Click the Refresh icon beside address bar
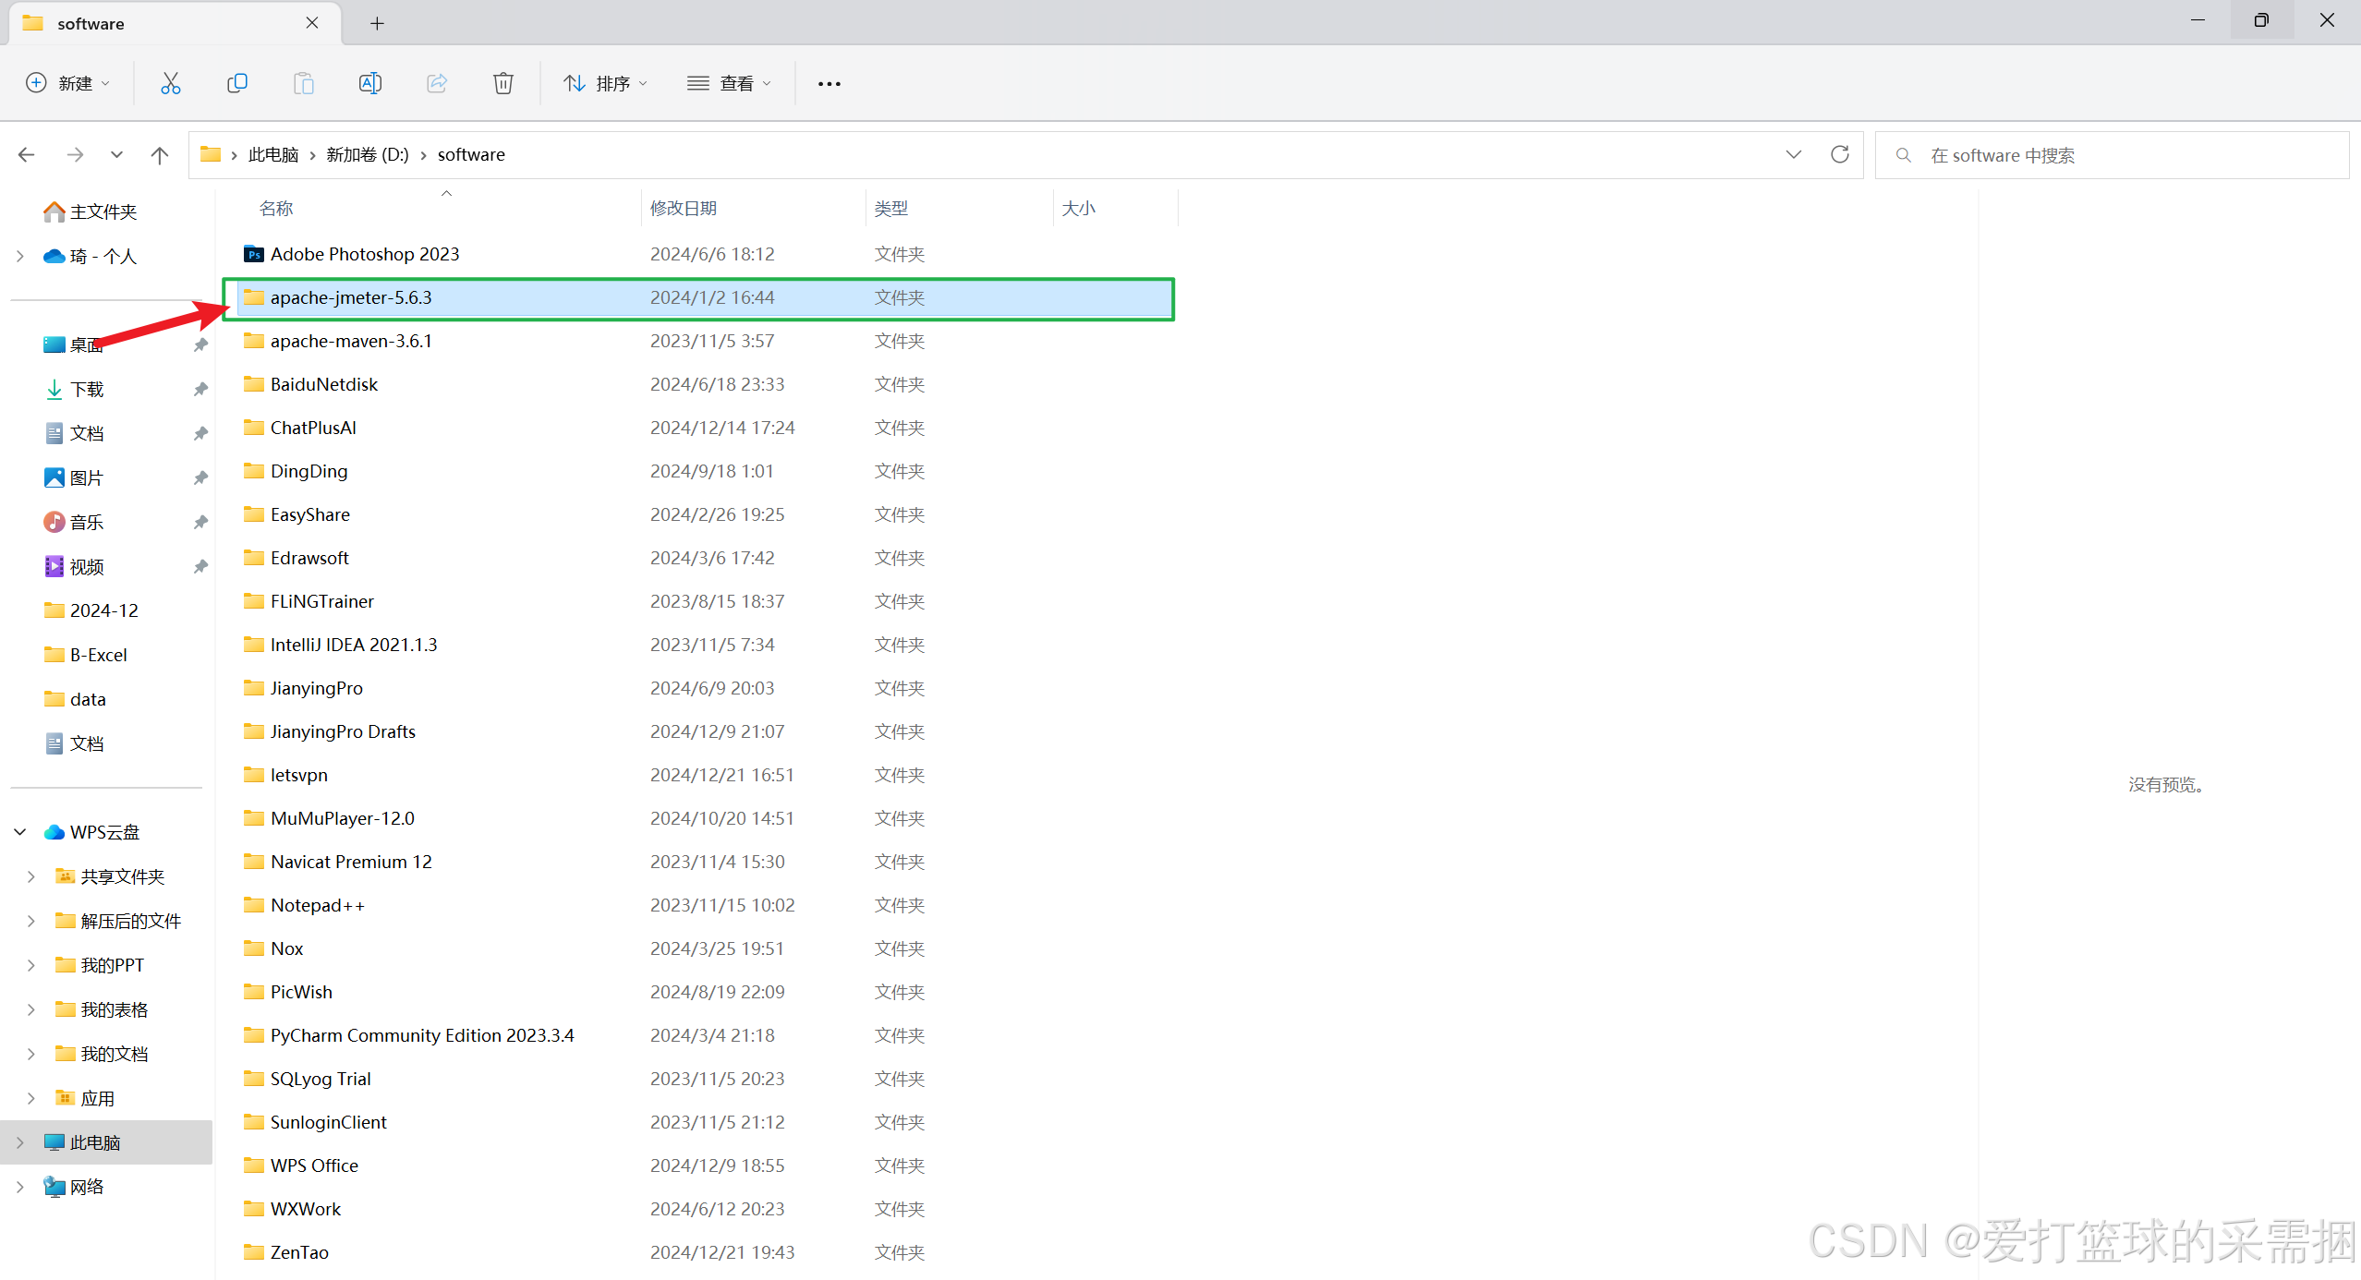This screenshot has height=1280, width=2361. (x=1839, y=154)
